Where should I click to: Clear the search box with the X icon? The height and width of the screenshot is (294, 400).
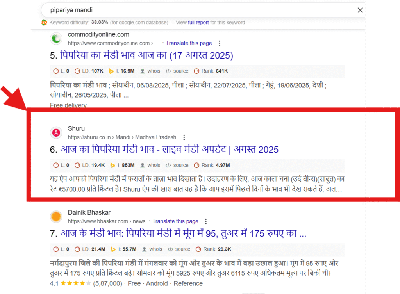pyautogui.click(x=360, y=10)
